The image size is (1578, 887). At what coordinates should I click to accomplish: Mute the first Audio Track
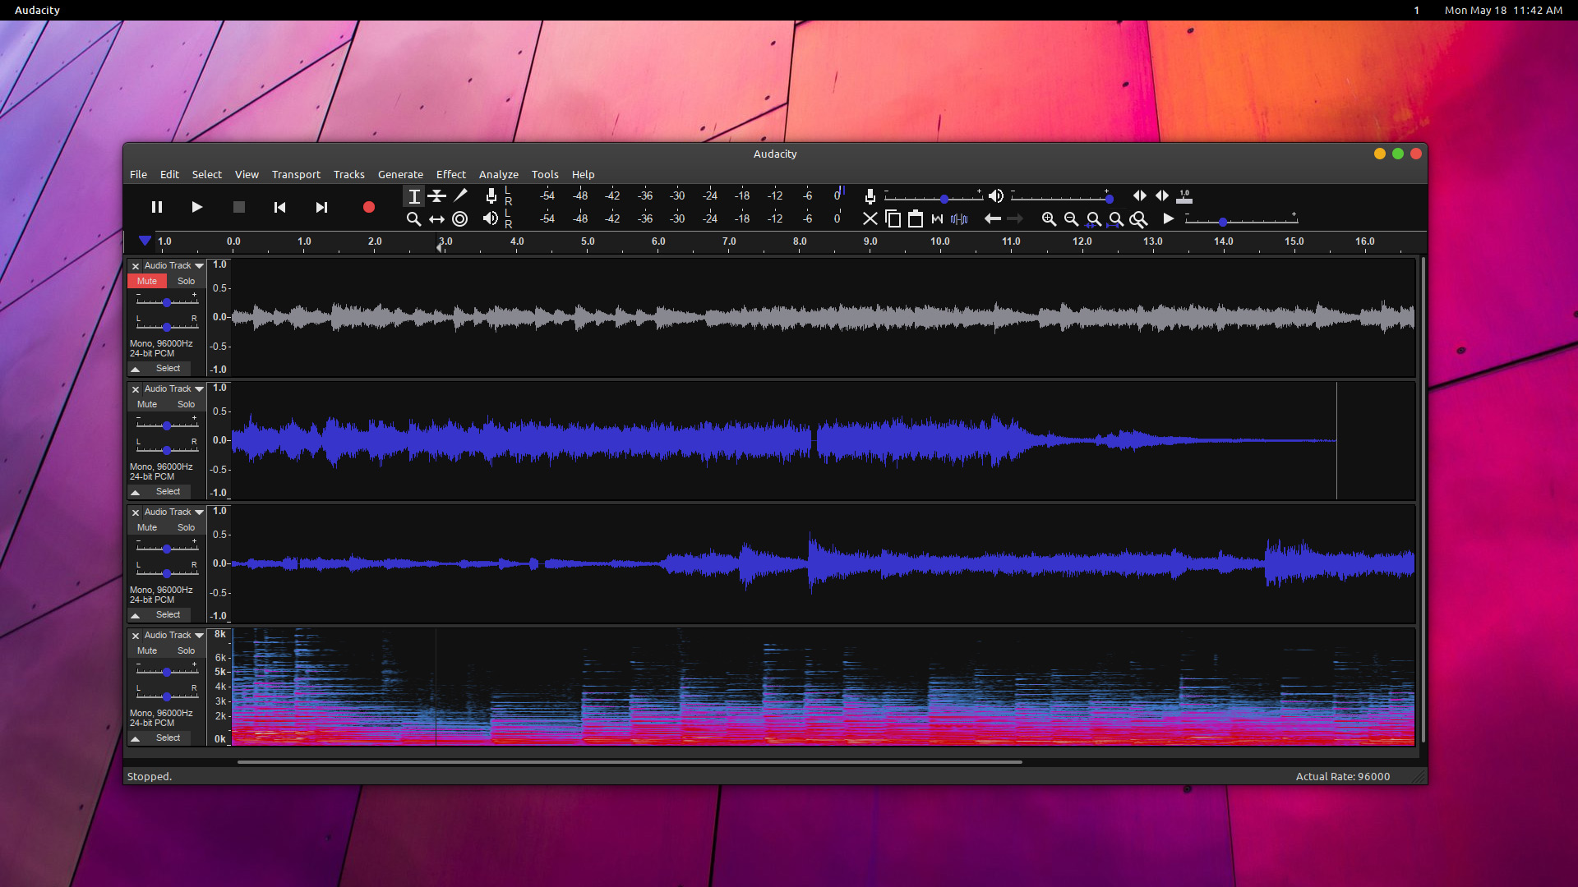click(x=145, y=281)
